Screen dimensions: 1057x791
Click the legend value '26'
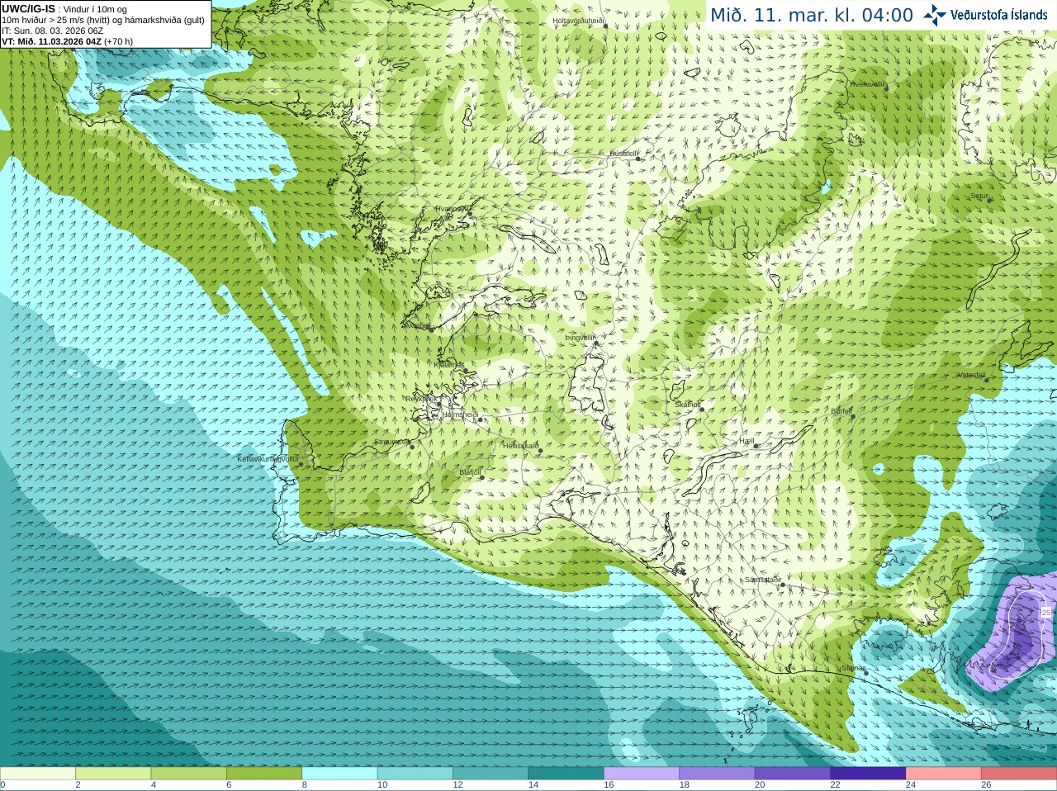pos(986,785)
